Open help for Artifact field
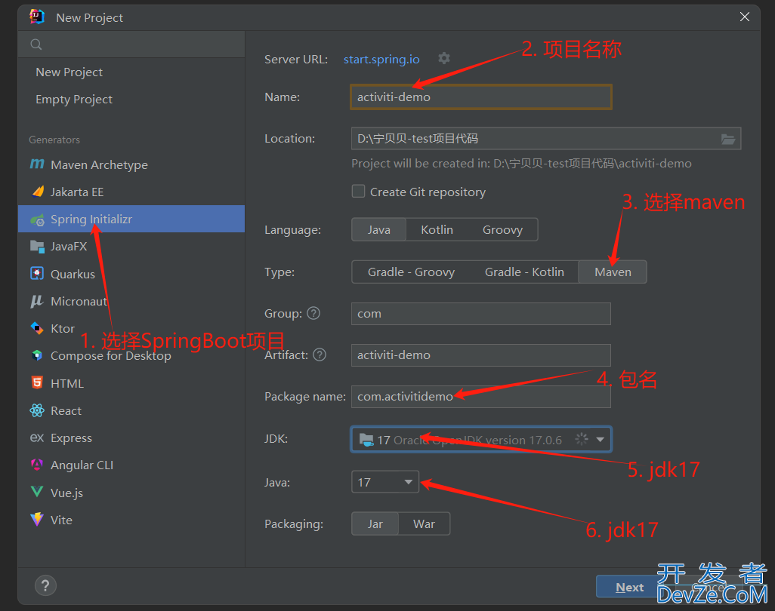The width and height of the screenshot is (775, 611). pyautogui.click(x=320, y=355)
